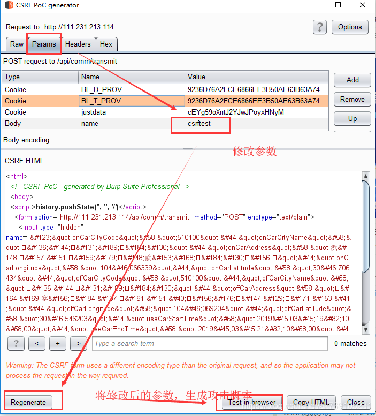Open the Options menu button
This screenshot has width=376, height=416.
[350, 27]
